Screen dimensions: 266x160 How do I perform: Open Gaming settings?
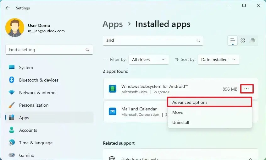click(49, 155)
